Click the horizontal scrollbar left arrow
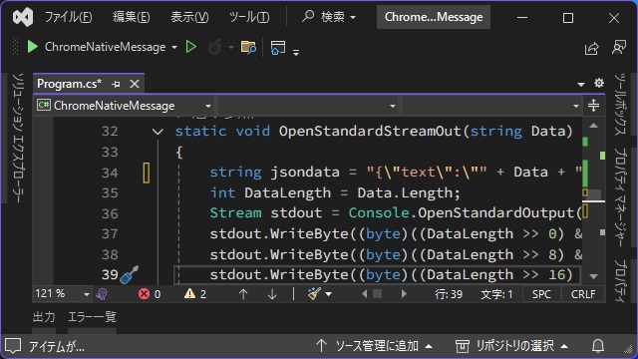Image resolution: width=638 pixels, height=359 pixels. tap(364, 294)
